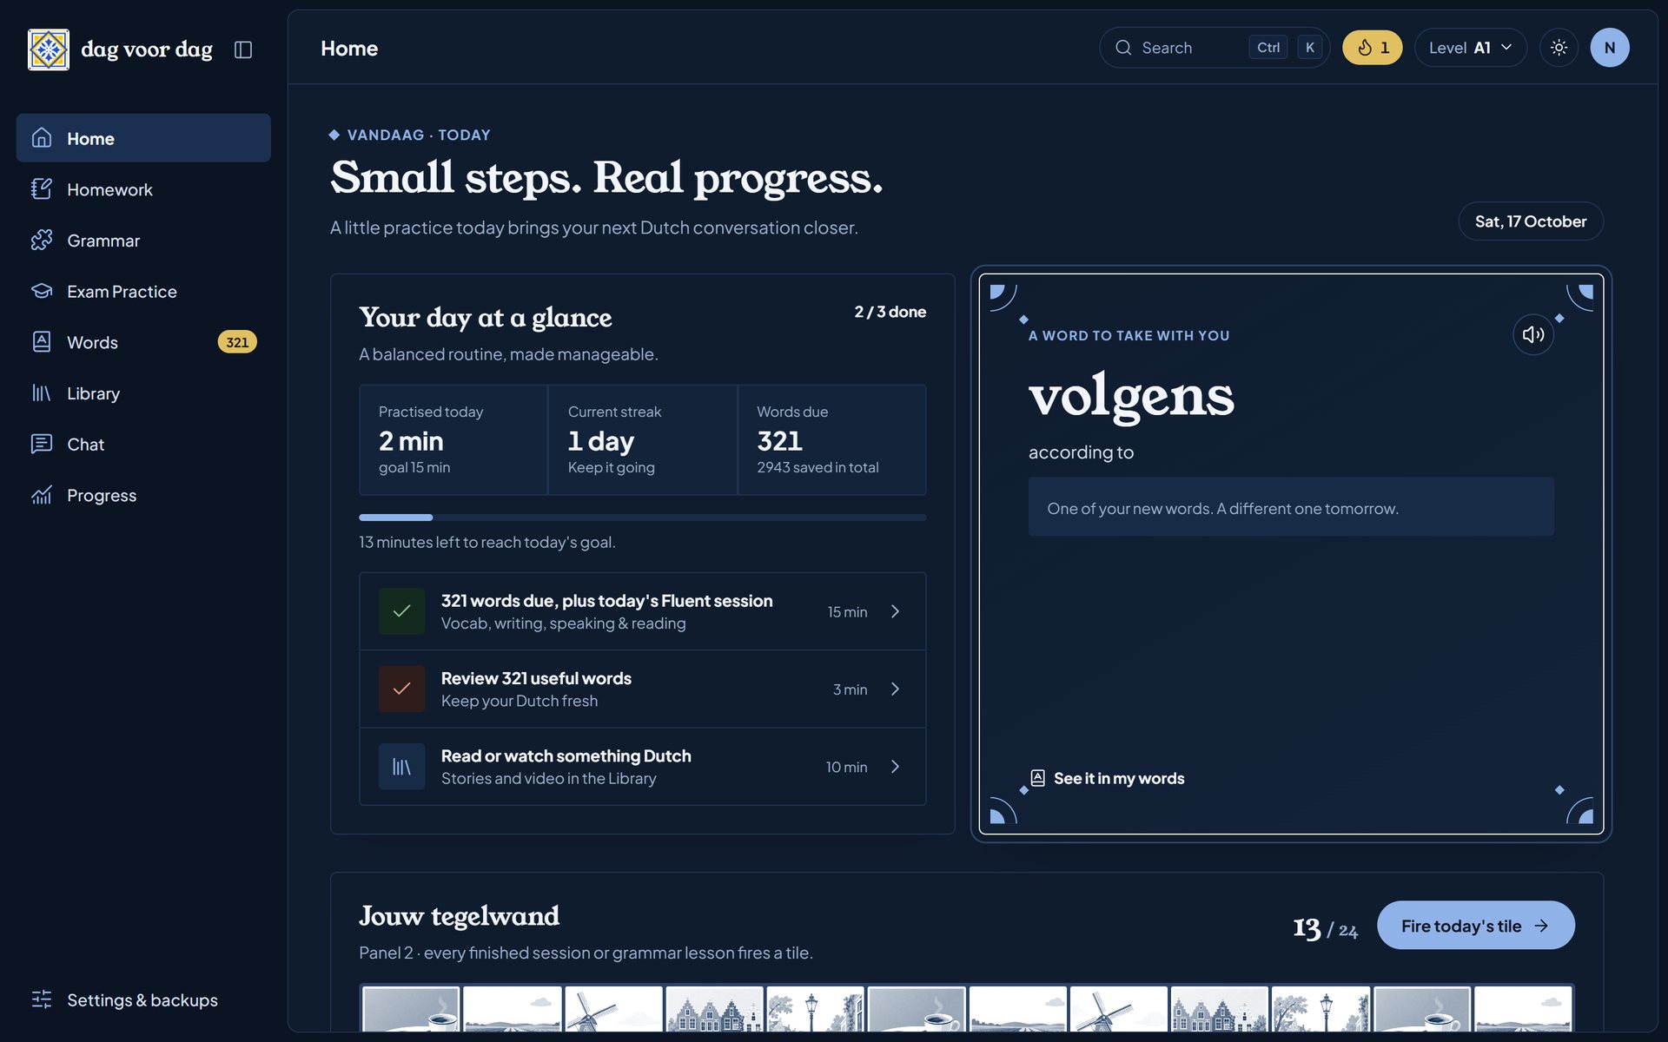Click the first windmill tile in the tegelwand
Viewport: 1668px width, 1042px height.
(613, 1008)
